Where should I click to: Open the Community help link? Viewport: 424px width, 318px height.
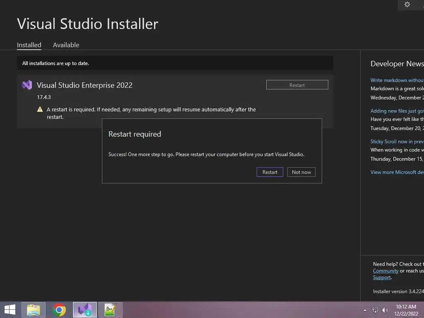coord(385,271)
